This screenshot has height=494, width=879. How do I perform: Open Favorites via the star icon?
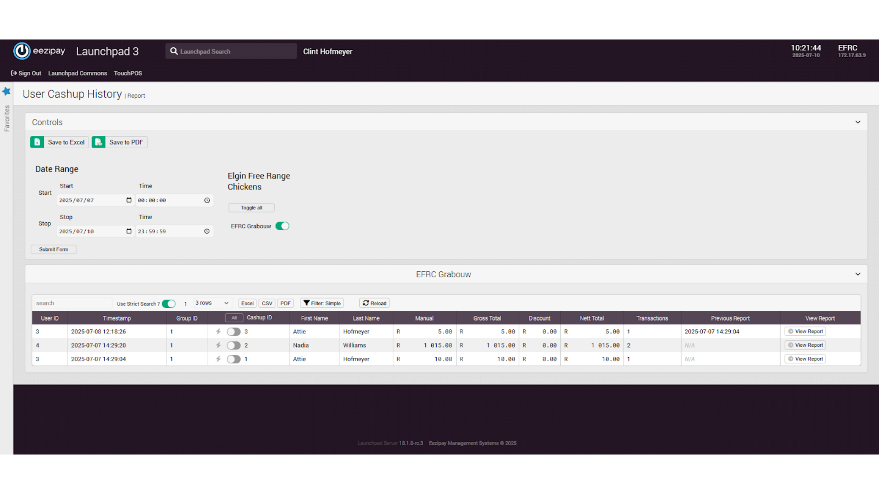tap(6, 91)
